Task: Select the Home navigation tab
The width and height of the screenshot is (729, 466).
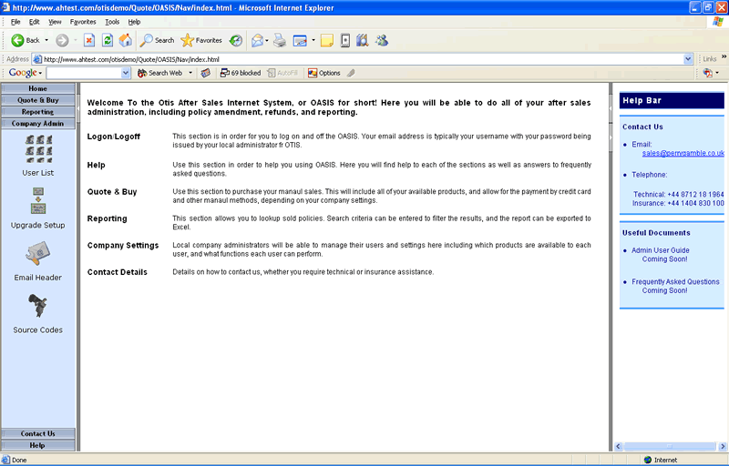Action: [x=37, y=88]
